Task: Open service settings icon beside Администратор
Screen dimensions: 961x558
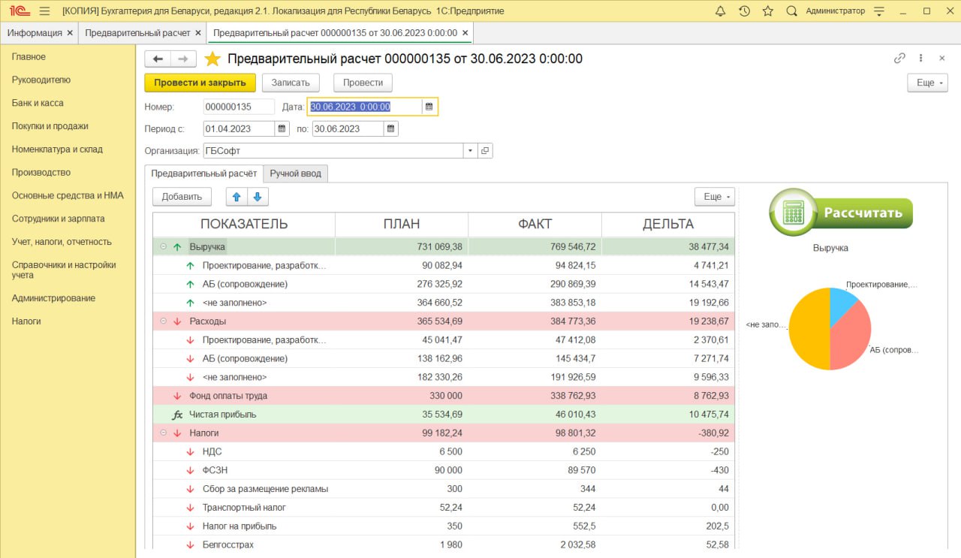Action: [879, 11]
